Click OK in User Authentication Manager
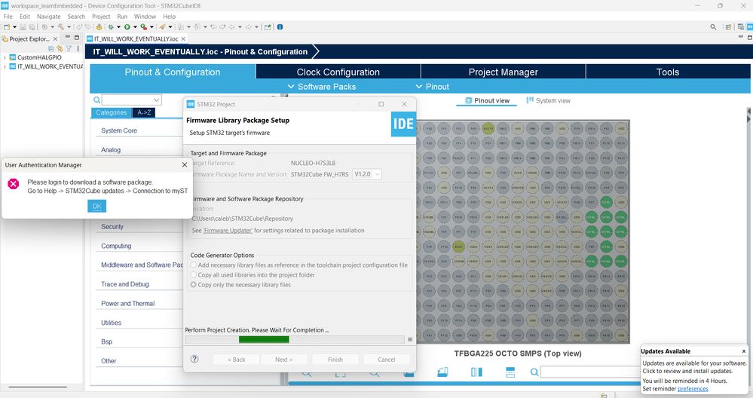The height and width of the screenshot is (398, 753). pyautogui.click(x=96, y=206)
